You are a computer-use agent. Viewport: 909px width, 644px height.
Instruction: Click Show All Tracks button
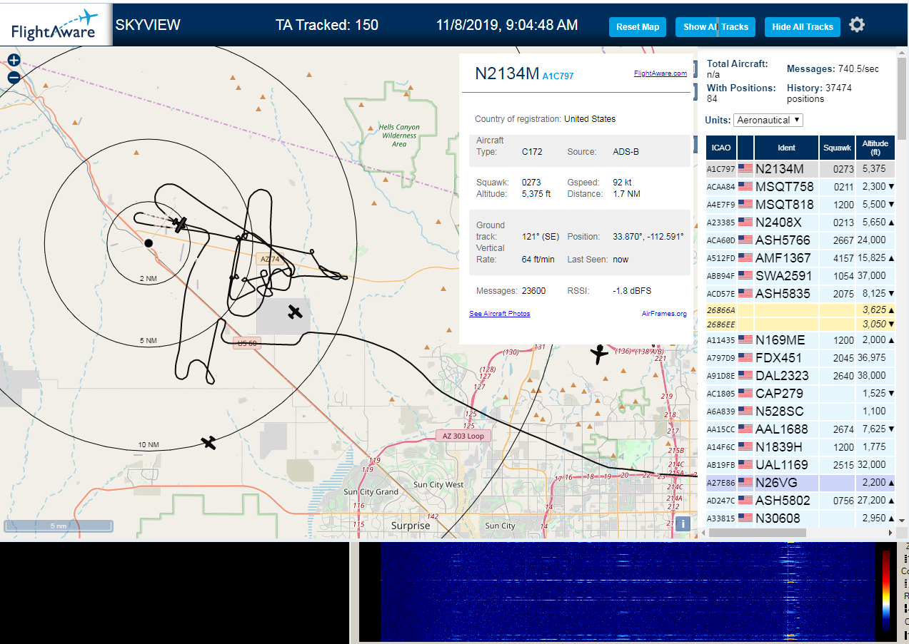tap(715, 27)
